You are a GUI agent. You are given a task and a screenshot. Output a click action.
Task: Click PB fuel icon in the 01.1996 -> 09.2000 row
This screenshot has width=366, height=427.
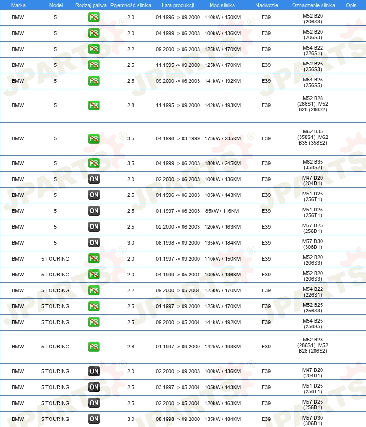(x=94, y=17)
